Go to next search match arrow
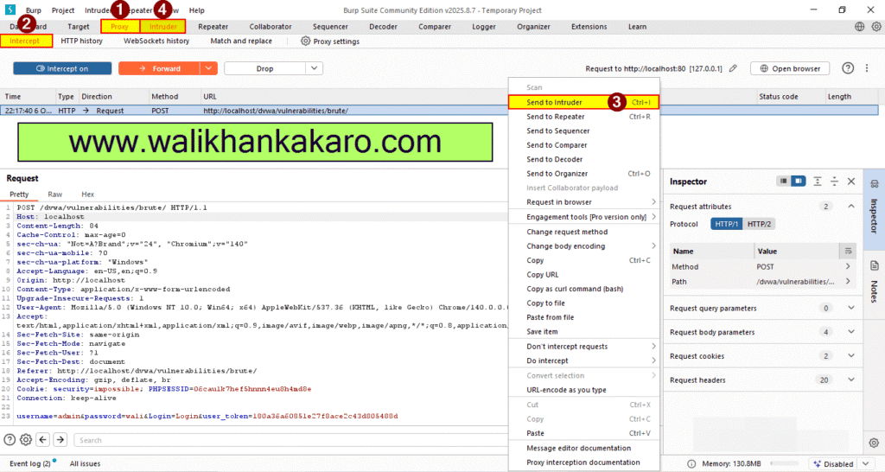Image resolution: width=885 pixels, height=472 pixels. point(60,440)
